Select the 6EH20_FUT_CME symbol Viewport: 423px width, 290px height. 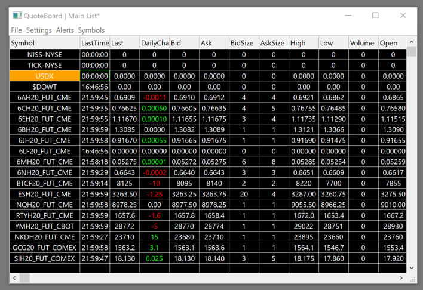(45, 119)
